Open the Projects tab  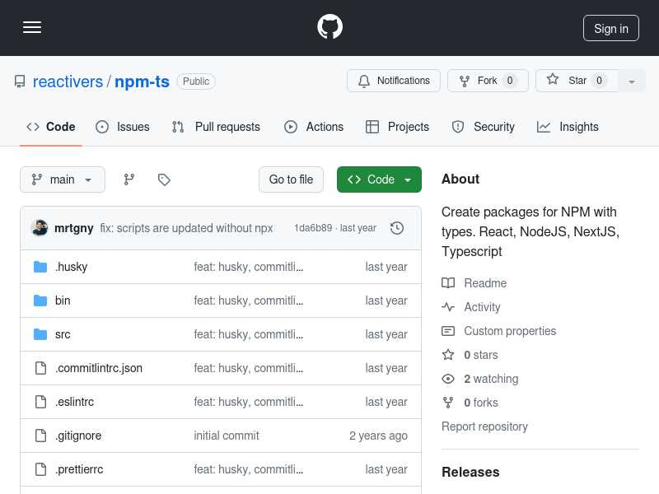[x=397, y=127]
